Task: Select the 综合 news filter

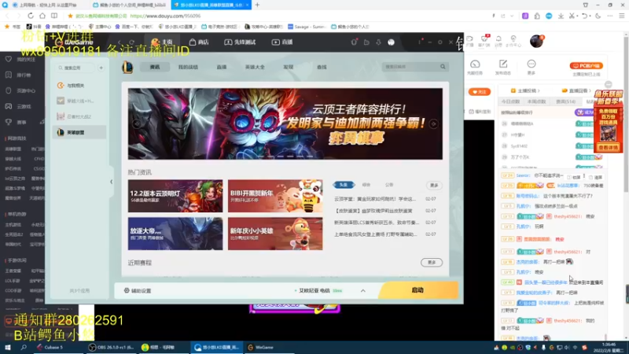Action: point(366,185)
